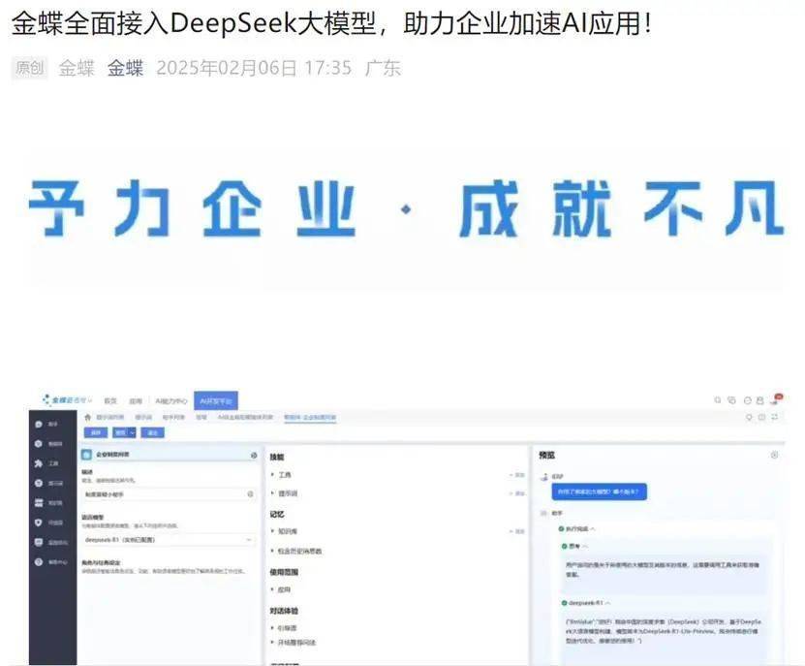Open the blue split button with dropdown arrow
The height and width of the screenshot is (666, 805).
(124, 432)
